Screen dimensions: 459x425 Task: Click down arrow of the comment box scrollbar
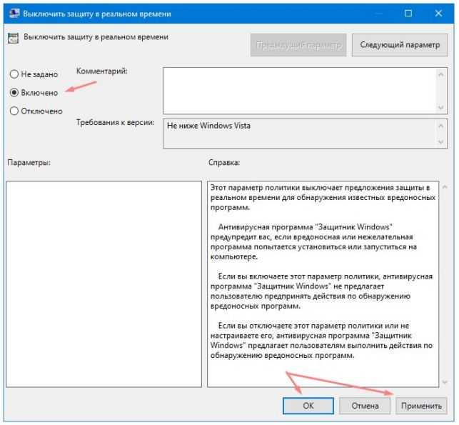441,107
